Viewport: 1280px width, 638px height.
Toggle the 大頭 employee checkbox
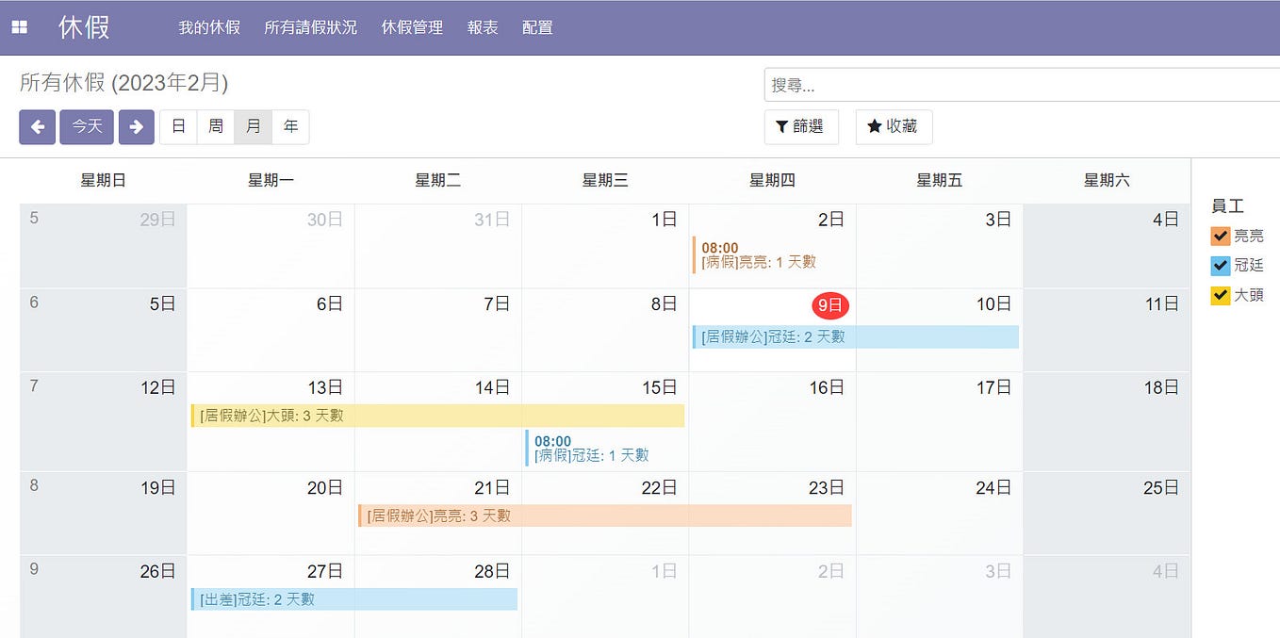[x=1221, y=296]
